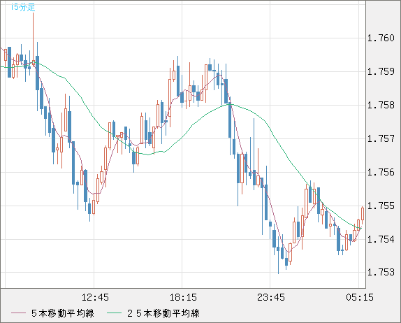401x323 pixels.
Task: Click the 1.754 price axis label
Action: coord(381,239)
